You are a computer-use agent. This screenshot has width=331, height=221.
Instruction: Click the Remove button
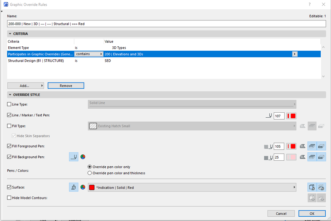coord(66,86)
